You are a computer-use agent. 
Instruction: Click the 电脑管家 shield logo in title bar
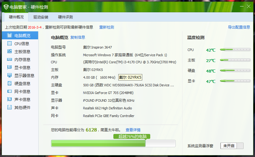pos(6,7)
